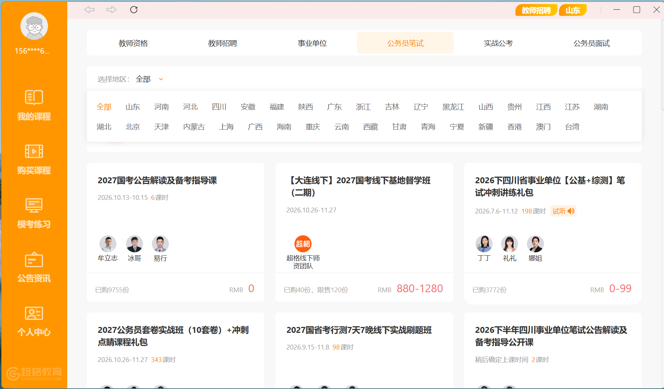Choose region 北京
Image resolution: width=664 pixels, height=389 pixels.
click(133, 127)
